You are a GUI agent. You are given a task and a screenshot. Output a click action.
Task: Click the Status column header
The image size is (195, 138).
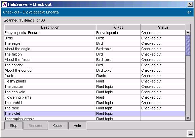click(163, 27)
